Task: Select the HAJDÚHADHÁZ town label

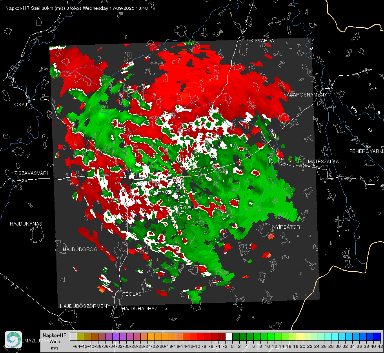Action: tap(140, 309)
